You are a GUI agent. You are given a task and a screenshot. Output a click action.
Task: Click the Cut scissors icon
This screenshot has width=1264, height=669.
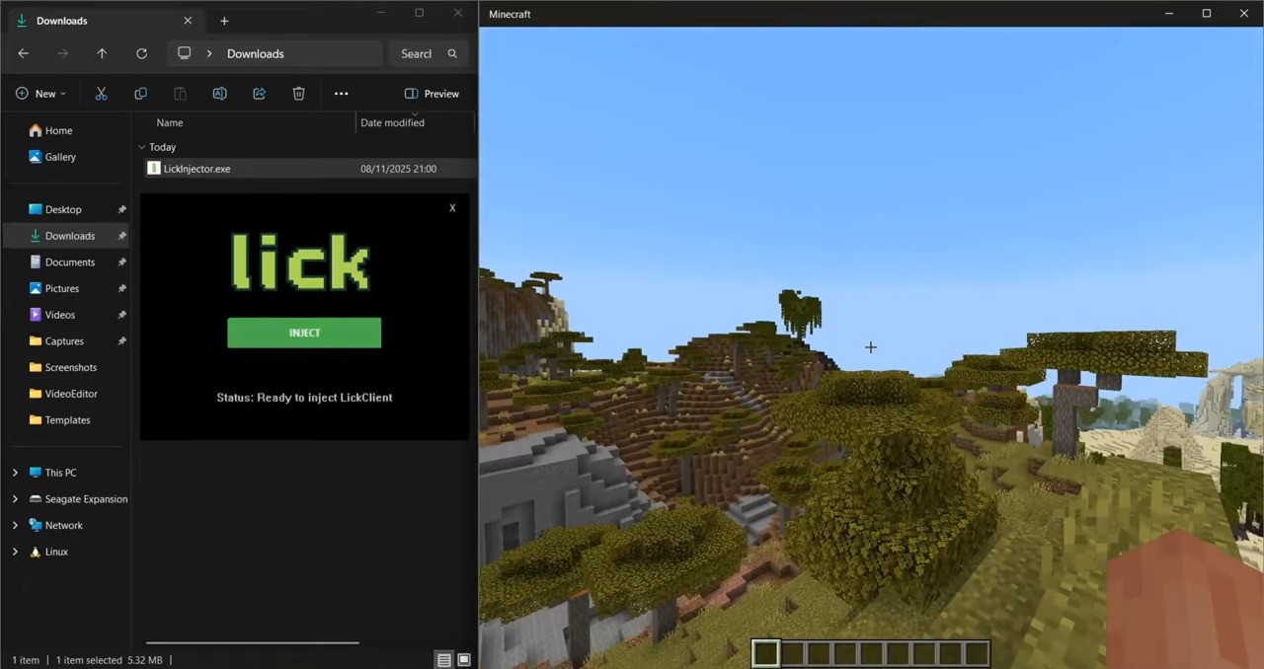pyautogui.click(x=101, y=94)
